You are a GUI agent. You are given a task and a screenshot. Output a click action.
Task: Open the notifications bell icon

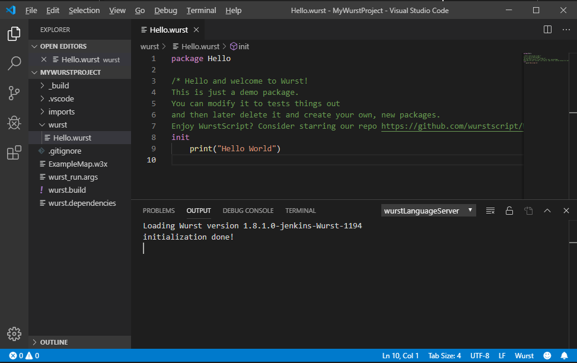tap(564, 356)
